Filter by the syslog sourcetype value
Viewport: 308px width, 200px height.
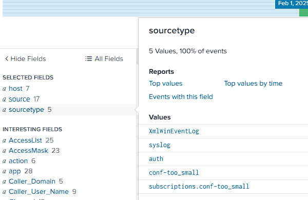tap(160, 145)
